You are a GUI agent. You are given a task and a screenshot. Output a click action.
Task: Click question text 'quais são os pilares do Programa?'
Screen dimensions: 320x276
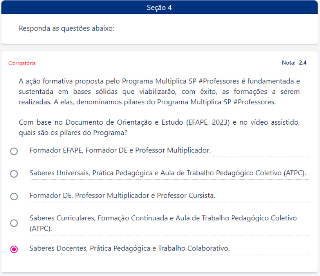(x=73, y=133)
